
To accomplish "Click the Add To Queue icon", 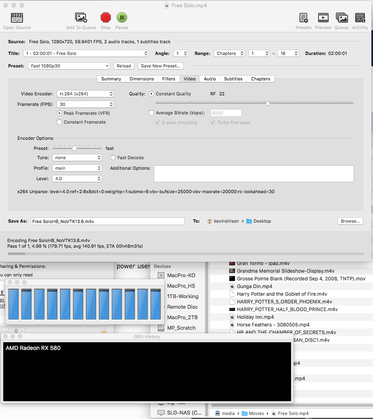I will pos(81,18).
